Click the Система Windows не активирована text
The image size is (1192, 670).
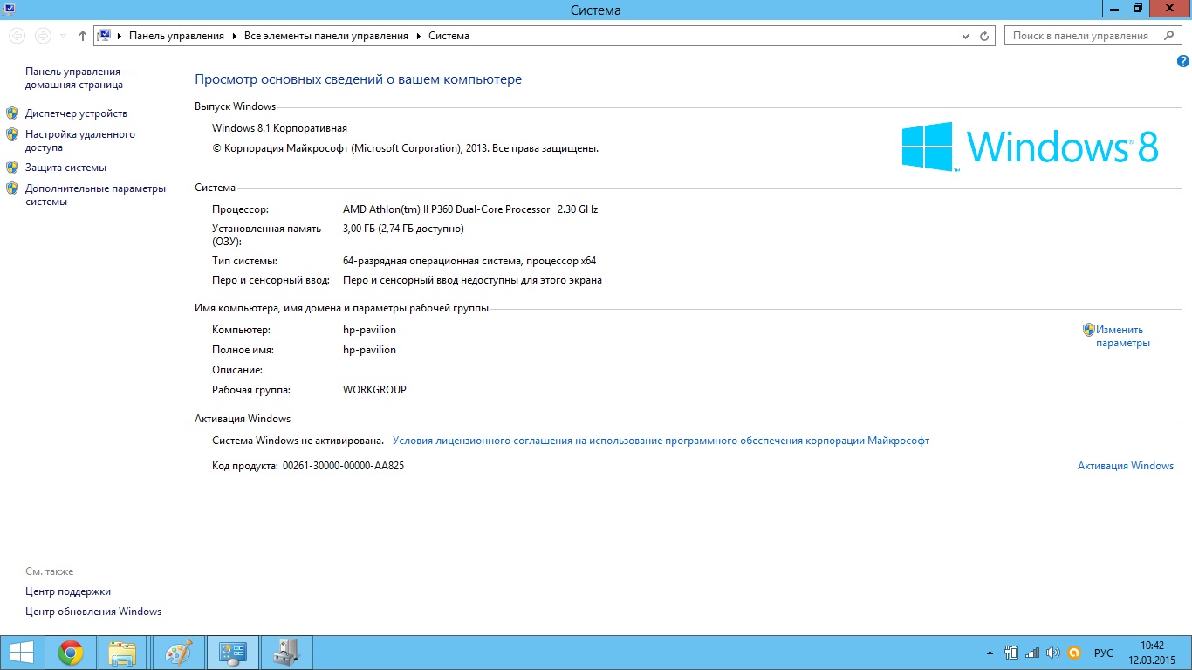point(298,441)
